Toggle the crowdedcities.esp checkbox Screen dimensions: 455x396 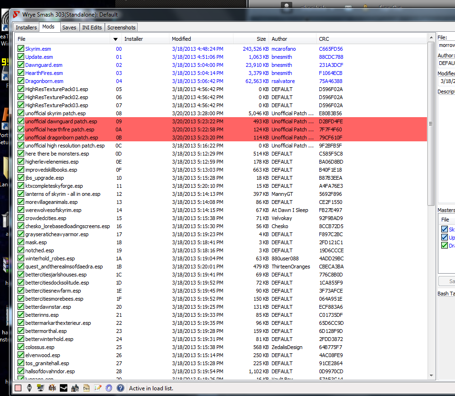click(20, 218)
